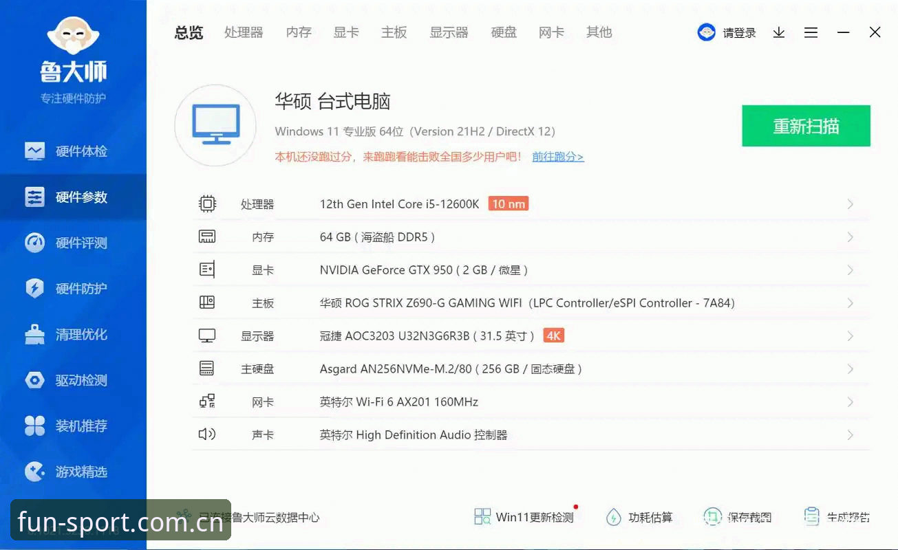
Task: Click the user avatar login icon
Action: 706,32
